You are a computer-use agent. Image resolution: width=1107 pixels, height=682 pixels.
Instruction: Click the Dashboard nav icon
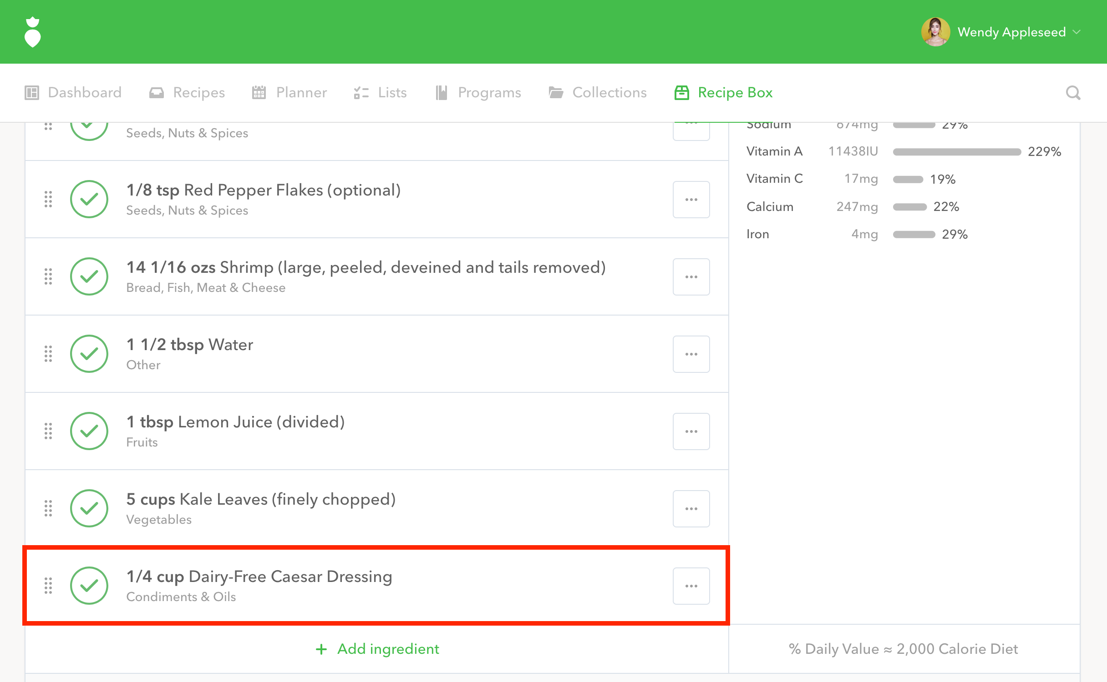(32, 93)
